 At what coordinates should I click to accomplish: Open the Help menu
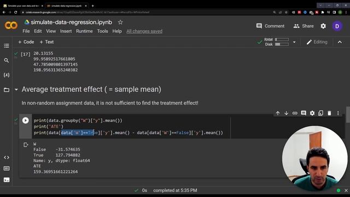[117, 31]
